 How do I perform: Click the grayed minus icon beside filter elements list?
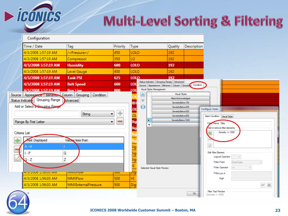[210, 139]
